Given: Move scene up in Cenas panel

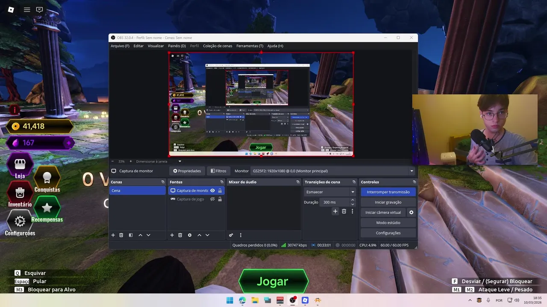Looking at the screenshot, I should coord(140,235).
